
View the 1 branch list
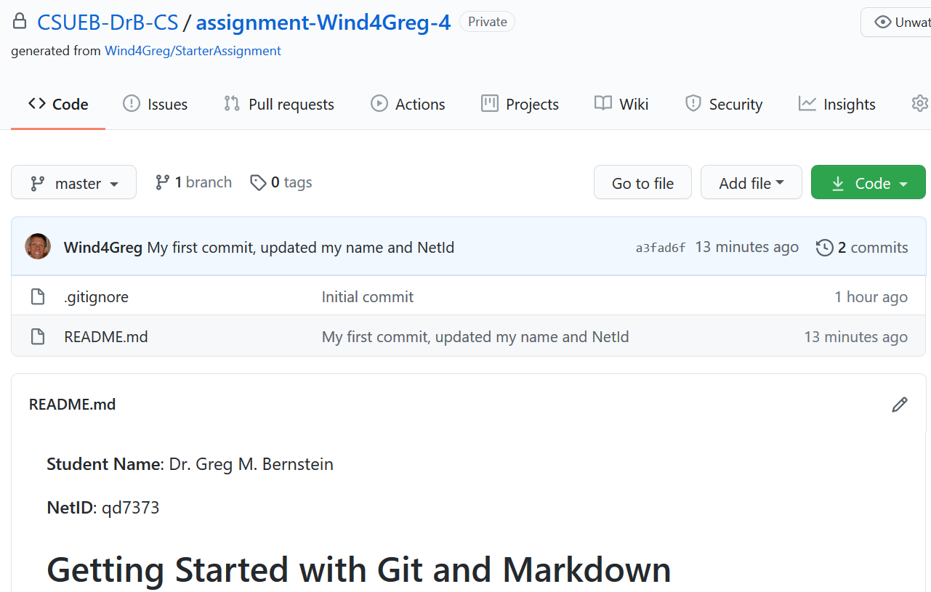coord(194,182)
